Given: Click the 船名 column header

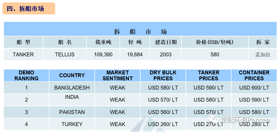Looking at the screenshot, I should tap(65, 42).
